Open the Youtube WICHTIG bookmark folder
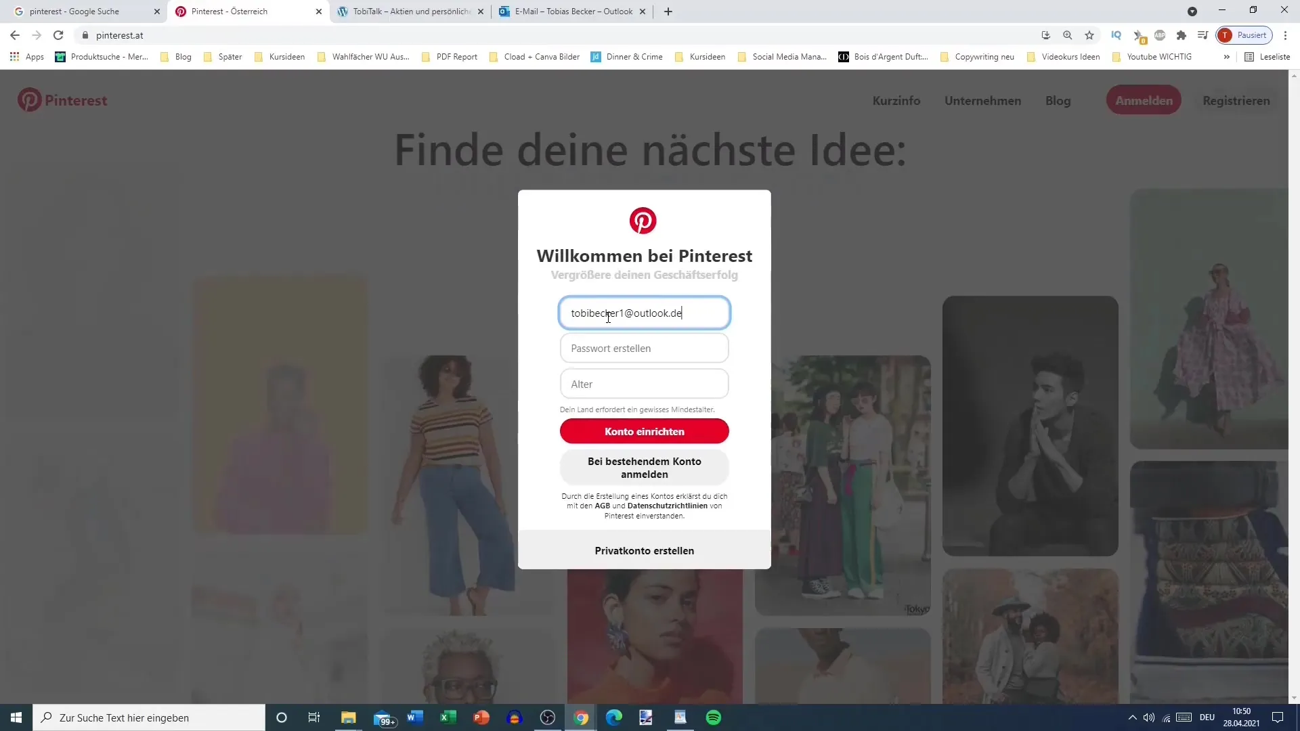Viewport: 1300px width, 731px height. tap(1152, 57)
